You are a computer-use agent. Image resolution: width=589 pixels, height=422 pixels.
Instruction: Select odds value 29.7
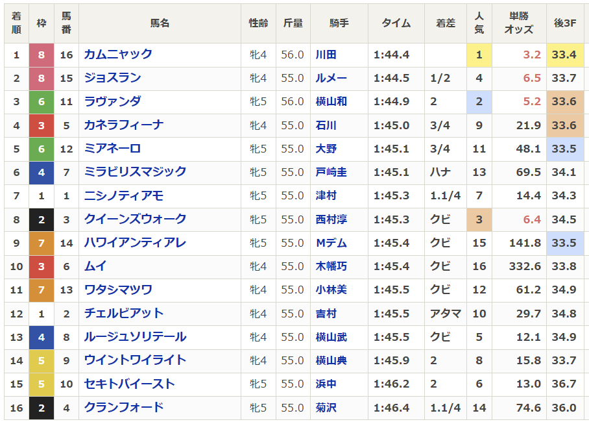tap(528, 314)
